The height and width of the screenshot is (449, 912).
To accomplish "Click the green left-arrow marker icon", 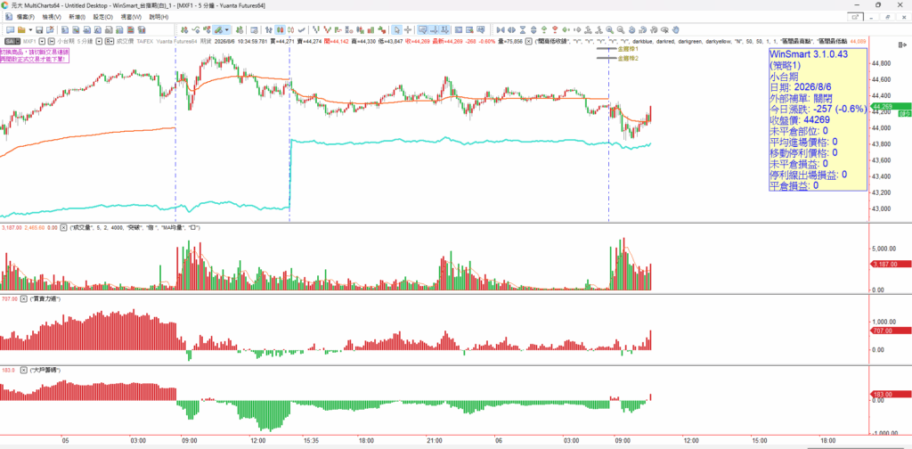I will 565,29.
